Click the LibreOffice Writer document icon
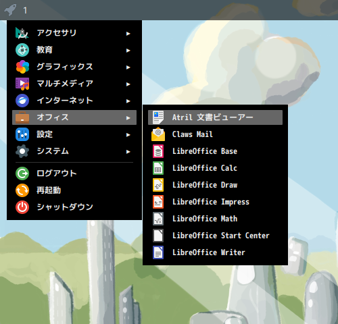The width and height of the screenshot is (338, 324). click(158, 252)
